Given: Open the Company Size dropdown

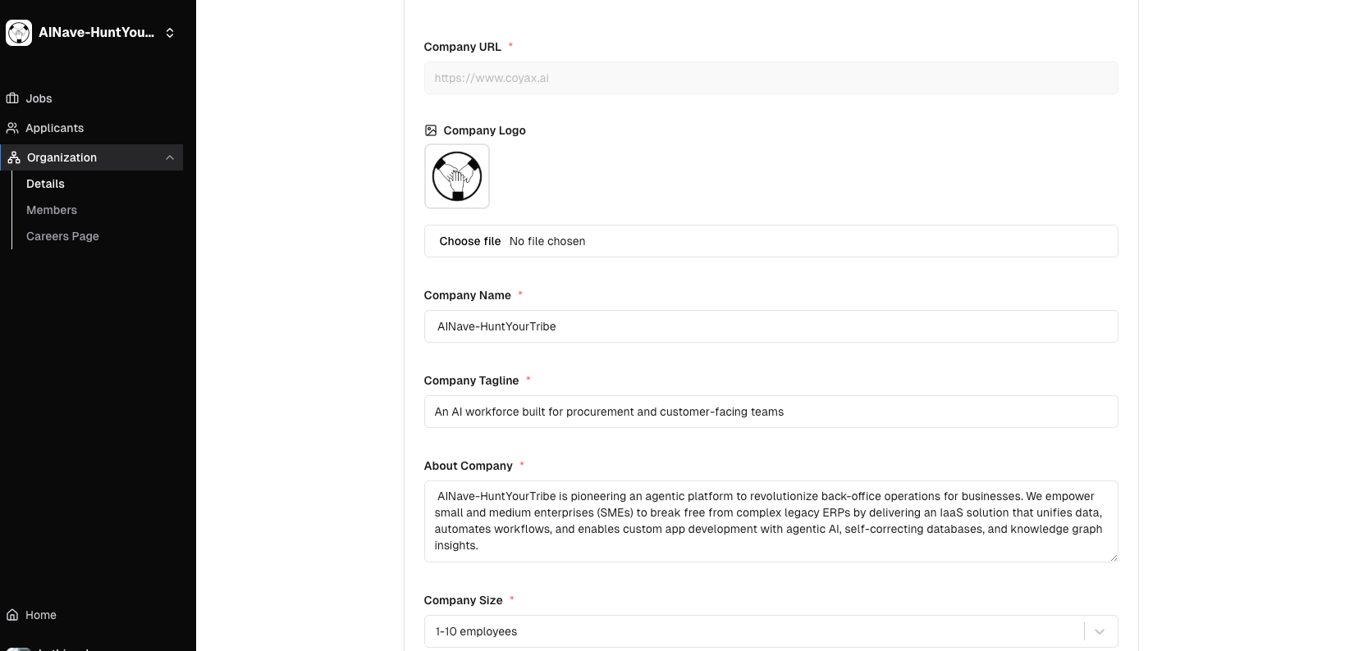Looking at the screenshot, I should click(1099, 631).
